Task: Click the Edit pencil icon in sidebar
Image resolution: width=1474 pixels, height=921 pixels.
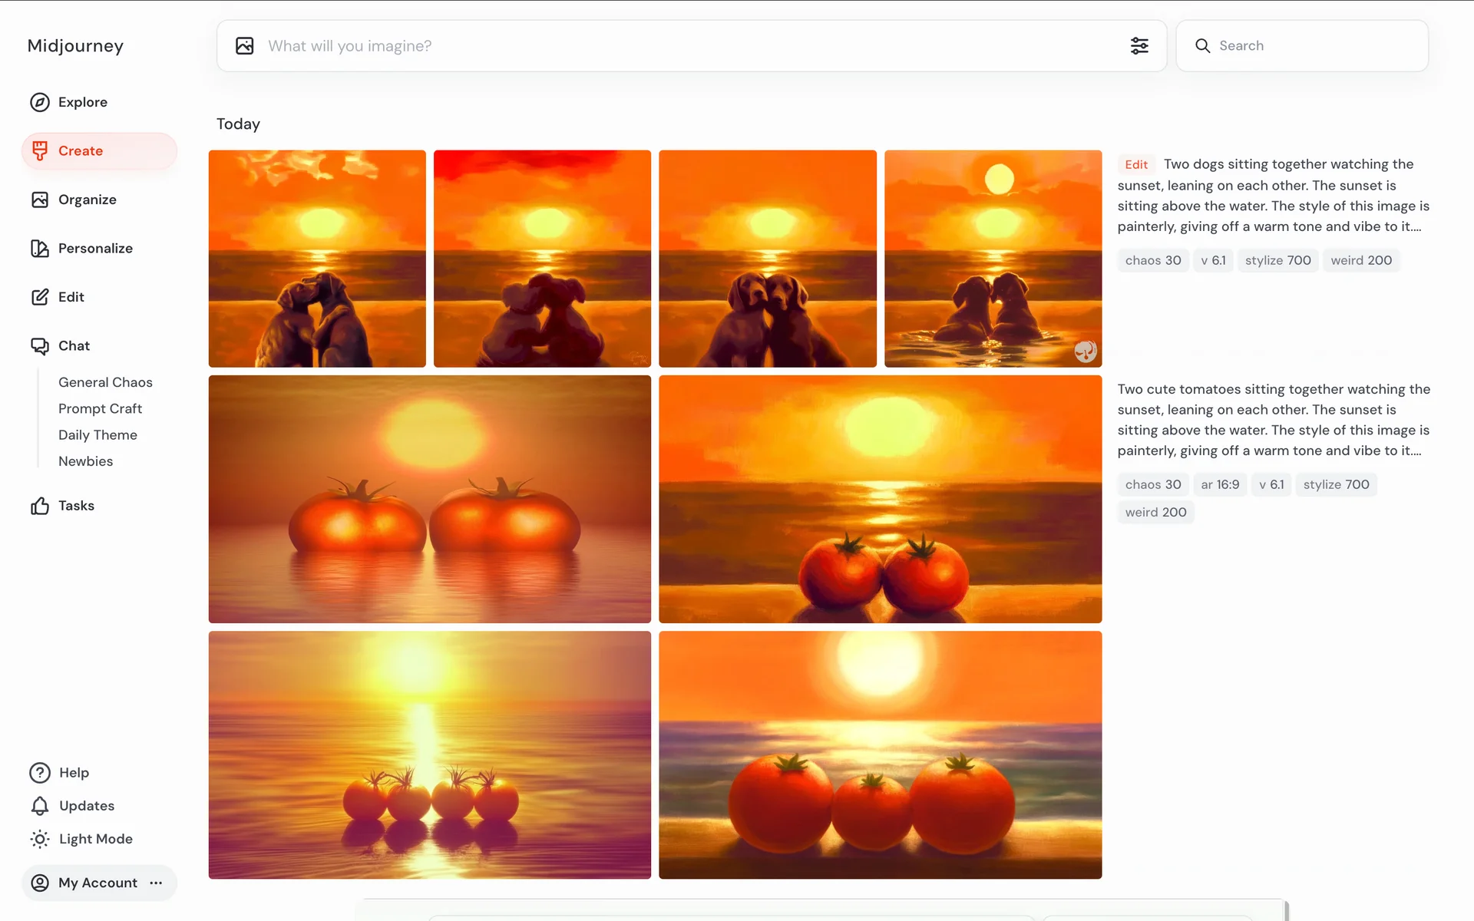Action: (x=40, y=297)
